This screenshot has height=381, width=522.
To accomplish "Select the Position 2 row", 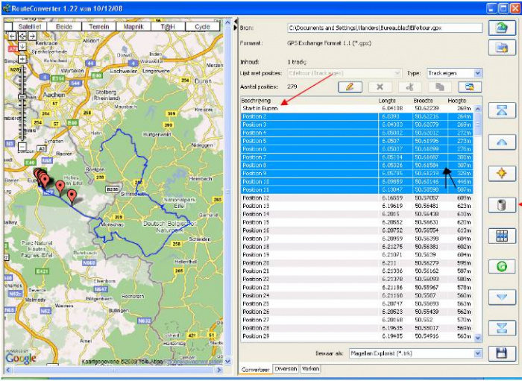I will [x=357, y=116].
